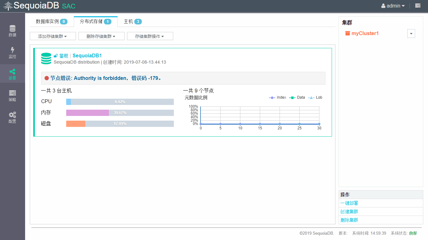Select the myCluster1 cluster name
The height and width of the screenshot is (240, 428).
(x=365, y=33)
